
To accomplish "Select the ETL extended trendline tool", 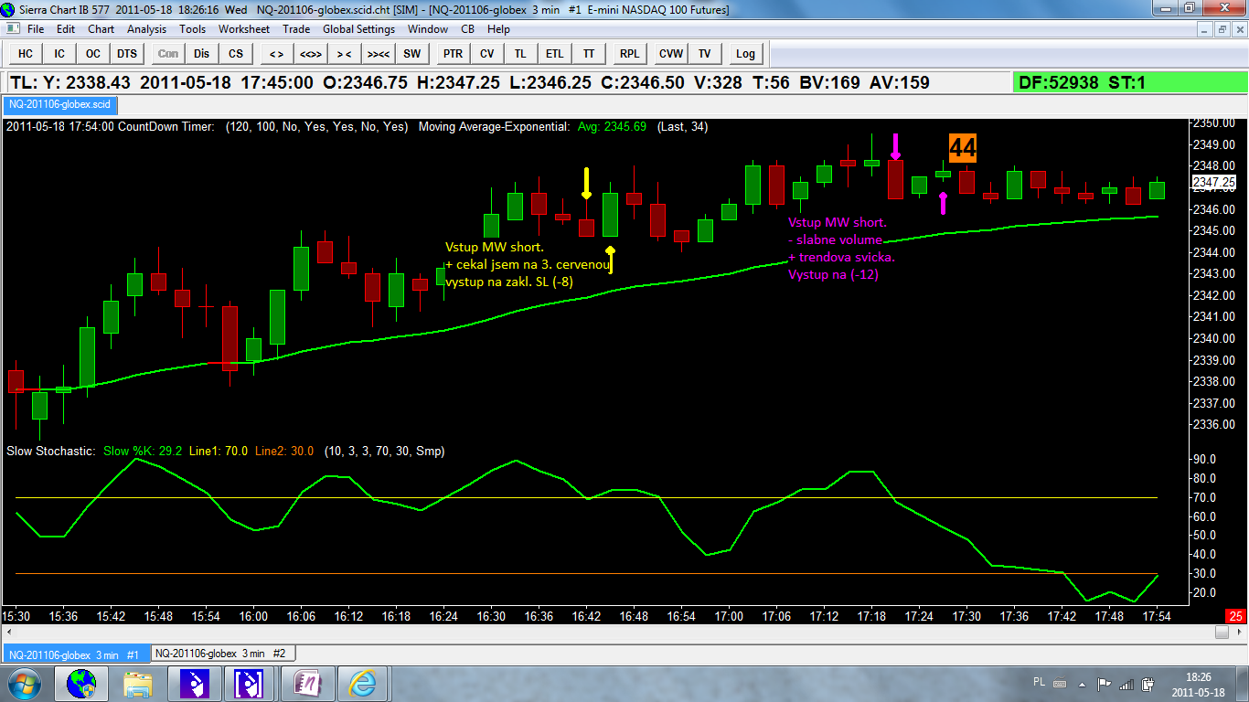I will click(555, 54).
